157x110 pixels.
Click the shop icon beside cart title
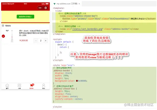click(3, 26)
